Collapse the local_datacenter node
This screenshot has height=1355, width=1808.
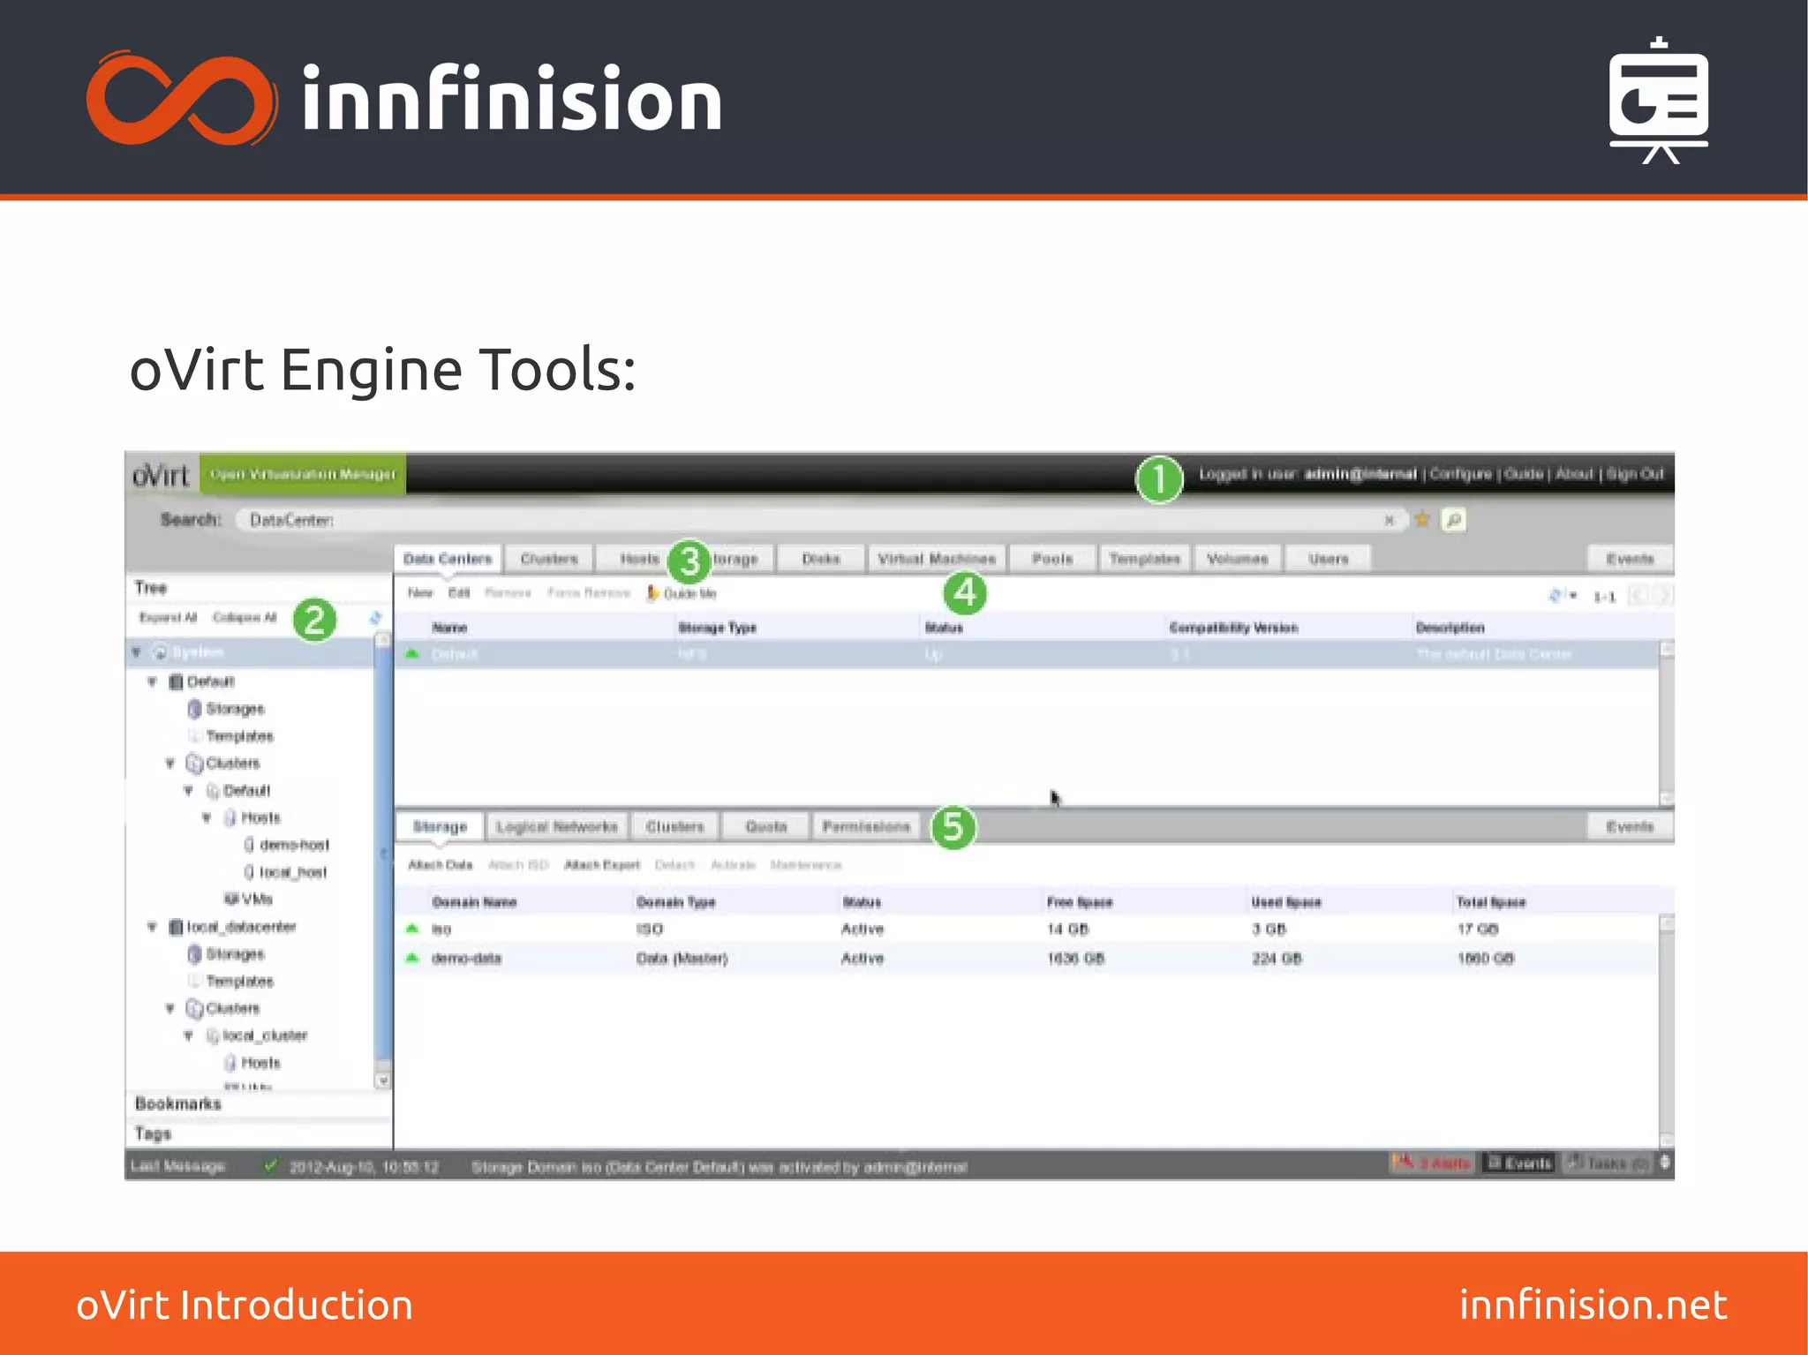tap(152, 927)
